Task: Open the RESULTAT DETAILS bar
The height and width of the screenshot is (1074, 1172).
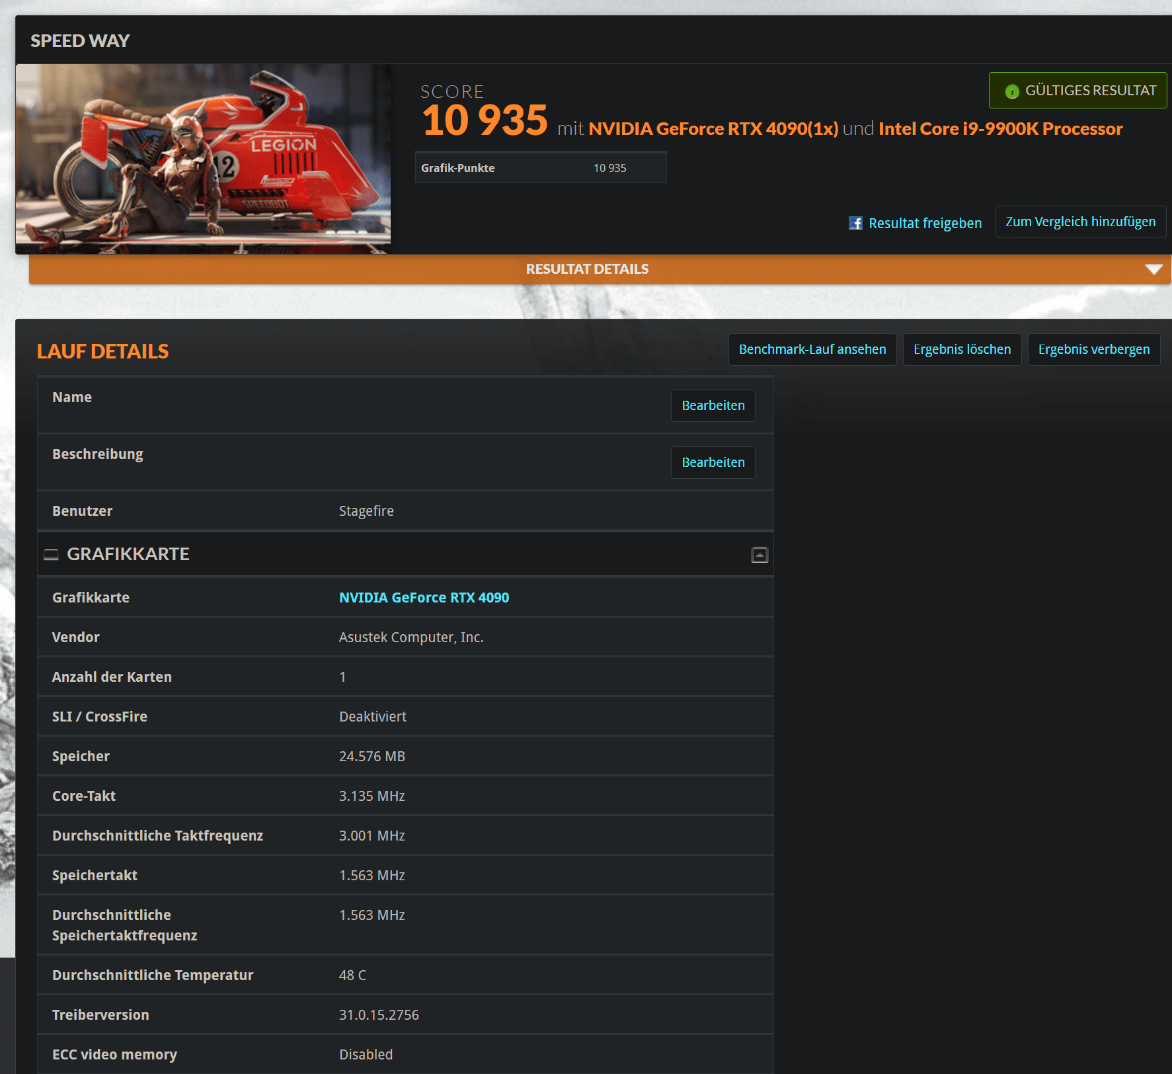Action: click(x=600, y=269)
